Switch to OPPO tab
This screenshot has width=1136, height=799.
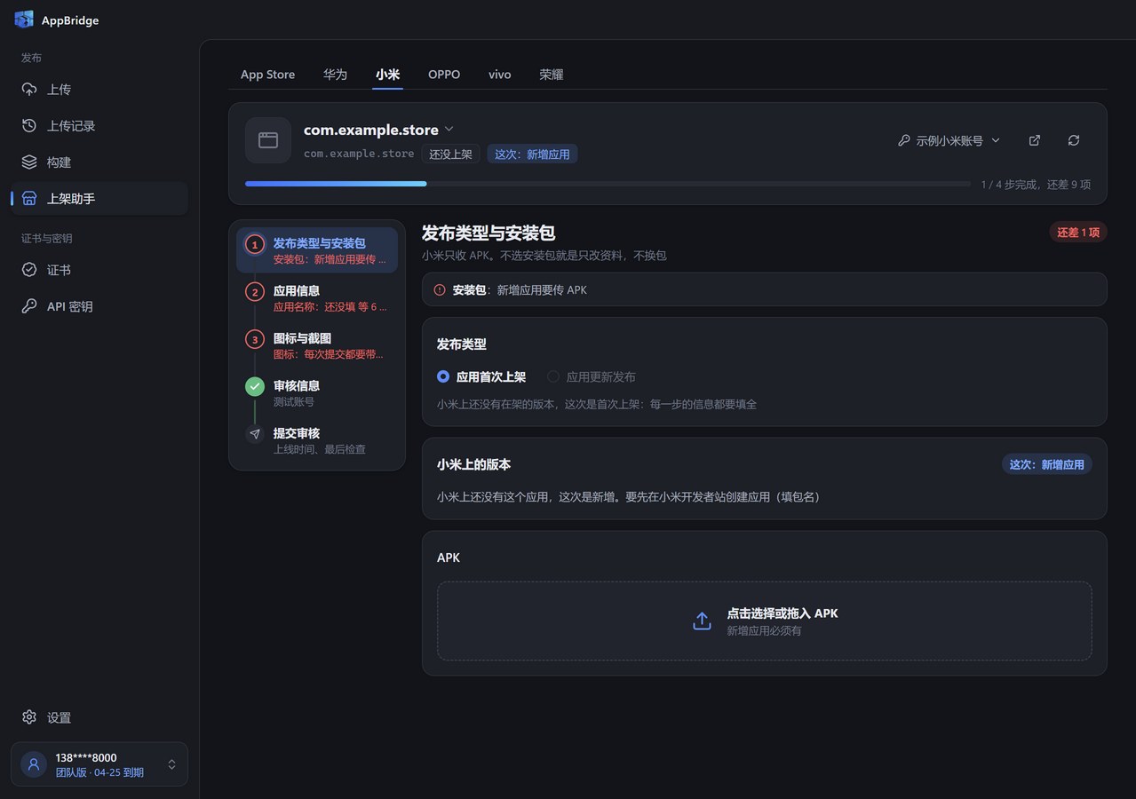point(444,75)
